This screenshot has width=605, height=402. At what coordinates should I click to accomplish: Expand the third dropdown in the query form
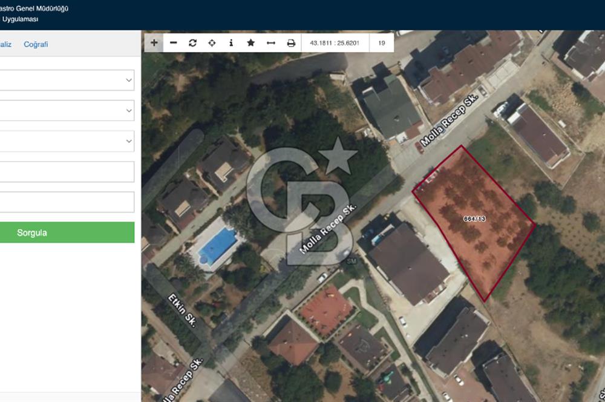pos(67,141)
